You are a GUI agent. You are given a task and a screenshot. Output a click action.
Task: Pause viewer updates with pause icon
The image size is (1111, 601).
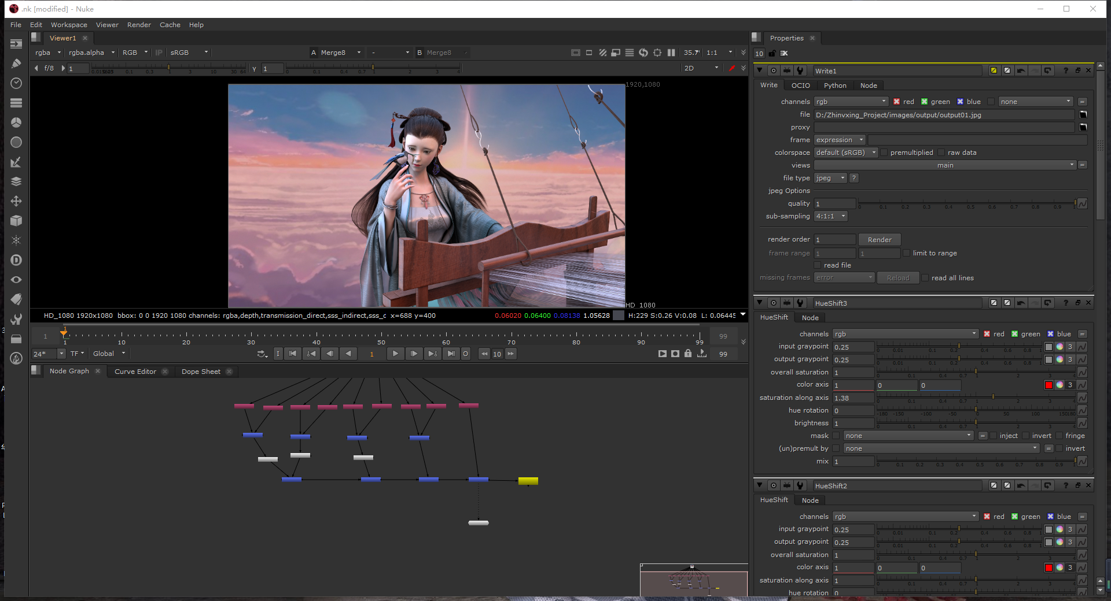(x=671, y=53)
